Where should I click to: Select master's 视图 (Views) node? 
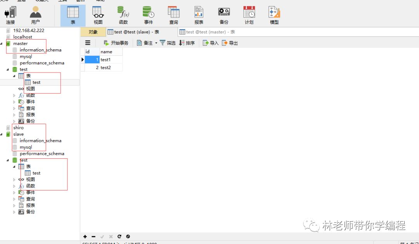pos(31,89)
